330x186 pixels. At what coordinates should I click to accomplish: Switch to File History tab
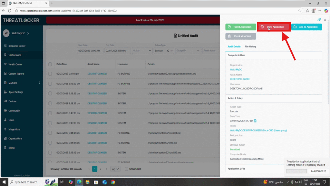point(250,46)
